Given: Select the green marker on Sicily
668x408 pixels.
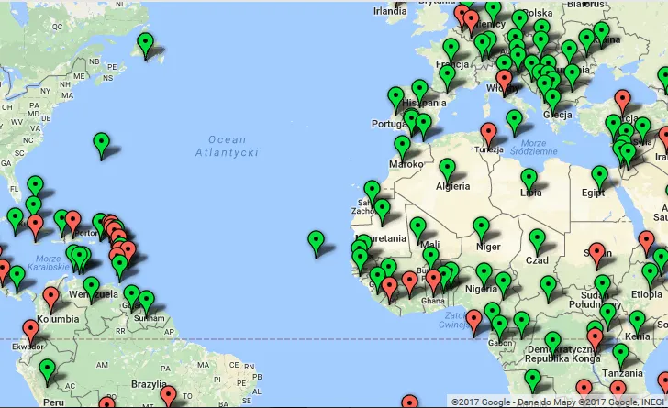Looking at the screenshot, I should 514,122.
